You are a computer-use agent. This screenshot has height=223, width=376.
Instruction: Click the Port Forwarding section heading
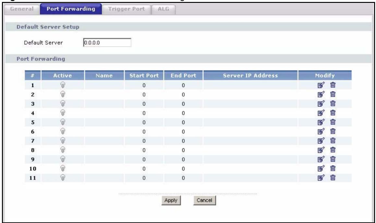point(41,59)
